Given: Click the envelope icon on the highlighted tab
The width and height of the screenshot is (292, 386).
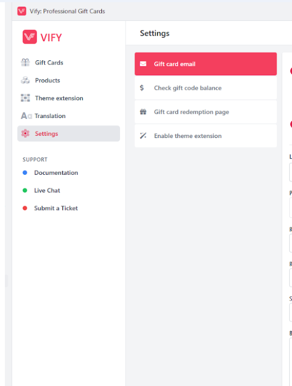Looking at the screenshot, I should (x=143, y=64).
